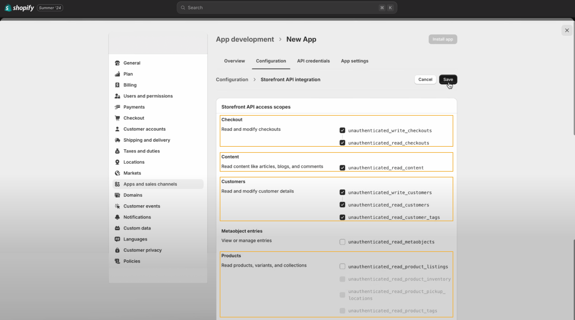575x320 pixels.
Task: Click the Taxes and duties icon
Action: (x=117, y=151)
